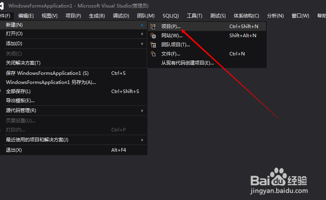Open the 体系结构(C) menu

(x=246, y=16)
